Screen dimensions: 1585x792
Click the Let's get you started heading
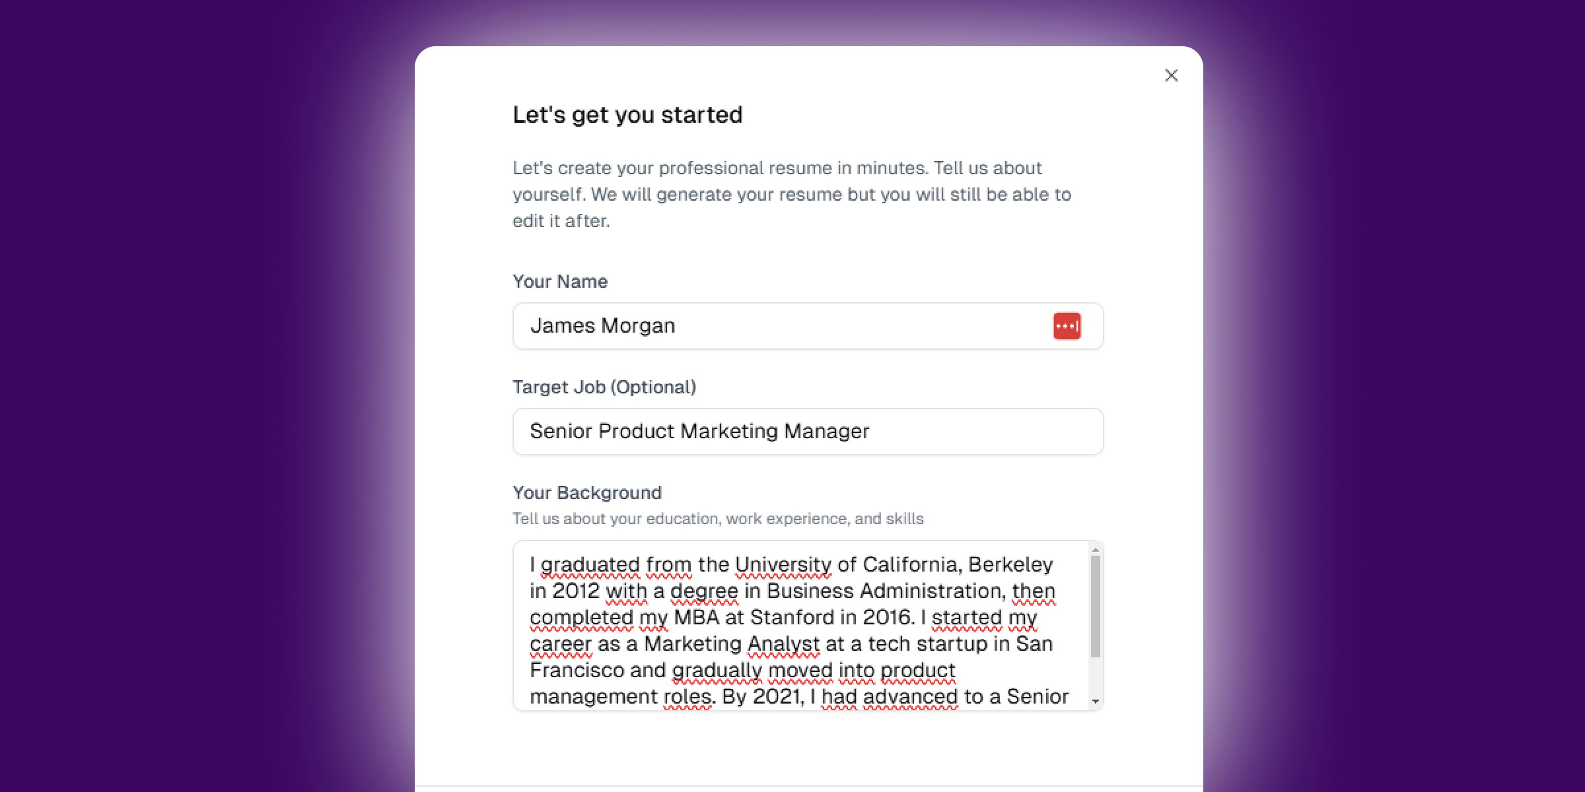point(627,114)
